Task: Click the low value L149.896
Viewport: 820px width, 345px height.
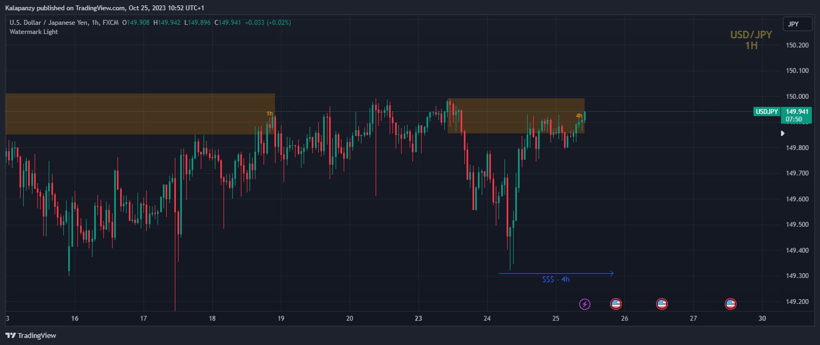Action: click(x=198, y=23)
